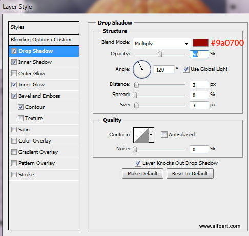Toggle the Inner Glow checkbox
The height and width of the screenshot is (236, 249).
coord(14,85)
